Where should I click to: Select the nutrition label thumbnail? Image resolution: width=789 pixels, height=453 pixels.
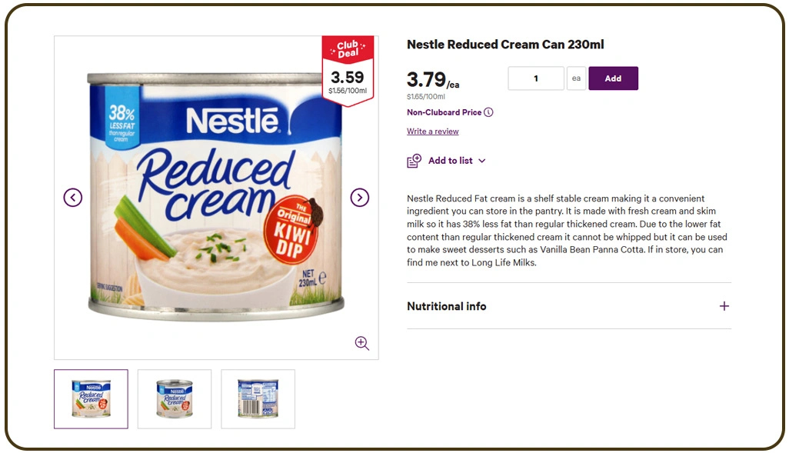pyautogui.click(x=258, y=398)
